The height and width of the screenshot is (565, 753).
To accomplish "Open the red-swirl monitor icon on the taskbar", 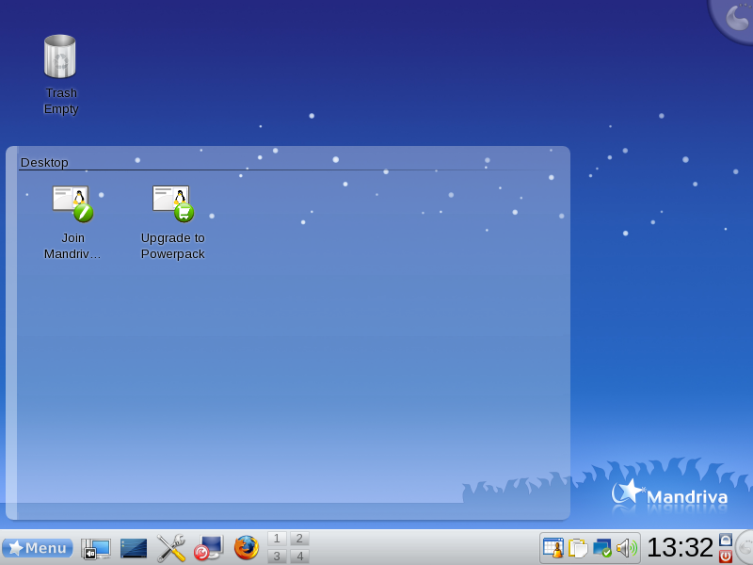I will click(x=208, y=548).
